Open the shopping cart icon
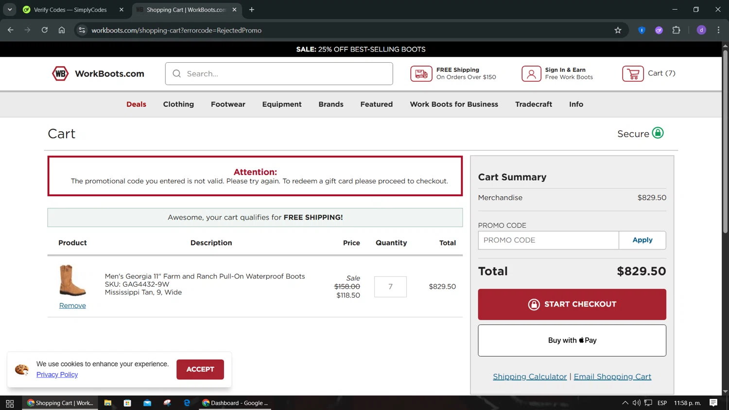The width and height of the screenshot is (729, 410). [x=633, y=73]
